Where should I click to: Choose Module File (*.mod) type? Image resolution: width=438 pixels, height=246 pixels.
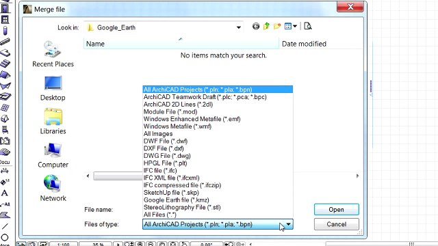pos(218,111)
